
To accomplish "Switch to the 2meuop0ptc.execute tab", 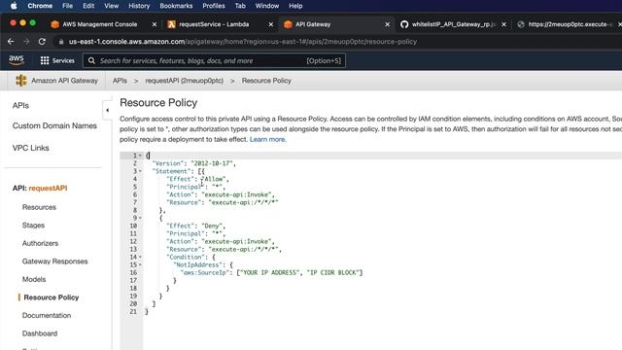I will click(568, 24).
